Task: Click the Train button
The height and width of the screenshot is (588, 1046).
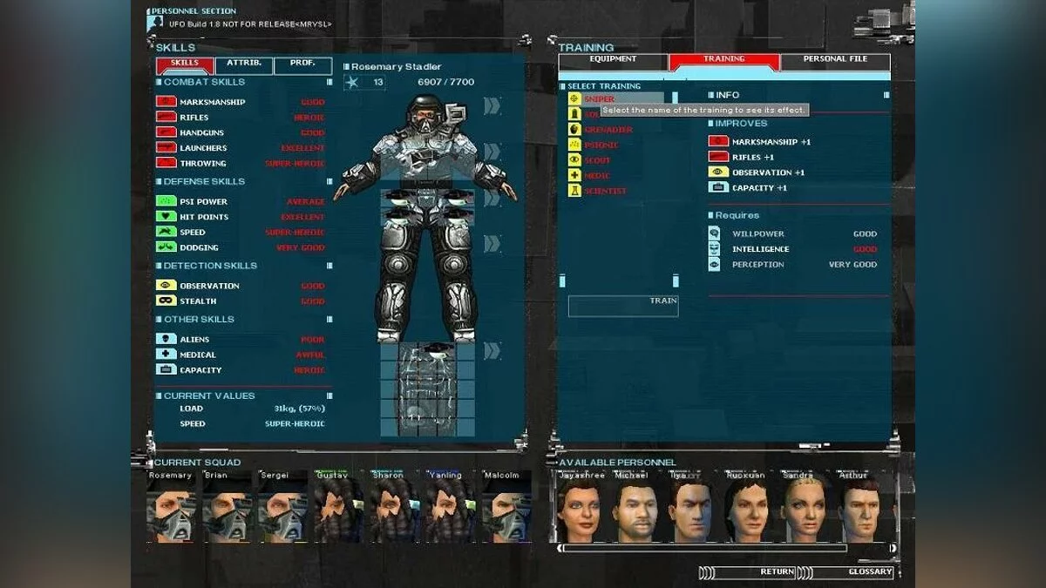Action: point(623,306)
